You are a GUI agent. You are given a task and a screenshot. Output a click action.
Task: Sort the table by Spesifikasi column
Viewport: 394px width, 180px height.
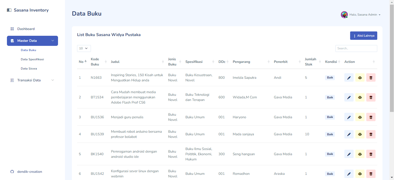[200, 62]
